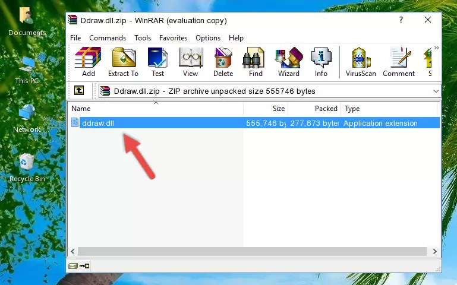Select Recycle Bin desktop icon
The width and height of the screenshot is (457, 285).
(x=27, y=168)
